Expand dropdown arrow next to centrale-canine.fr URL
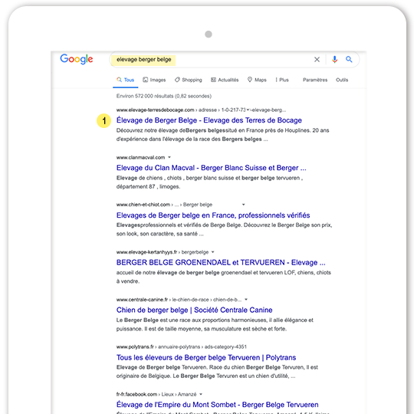 point(246,300)
